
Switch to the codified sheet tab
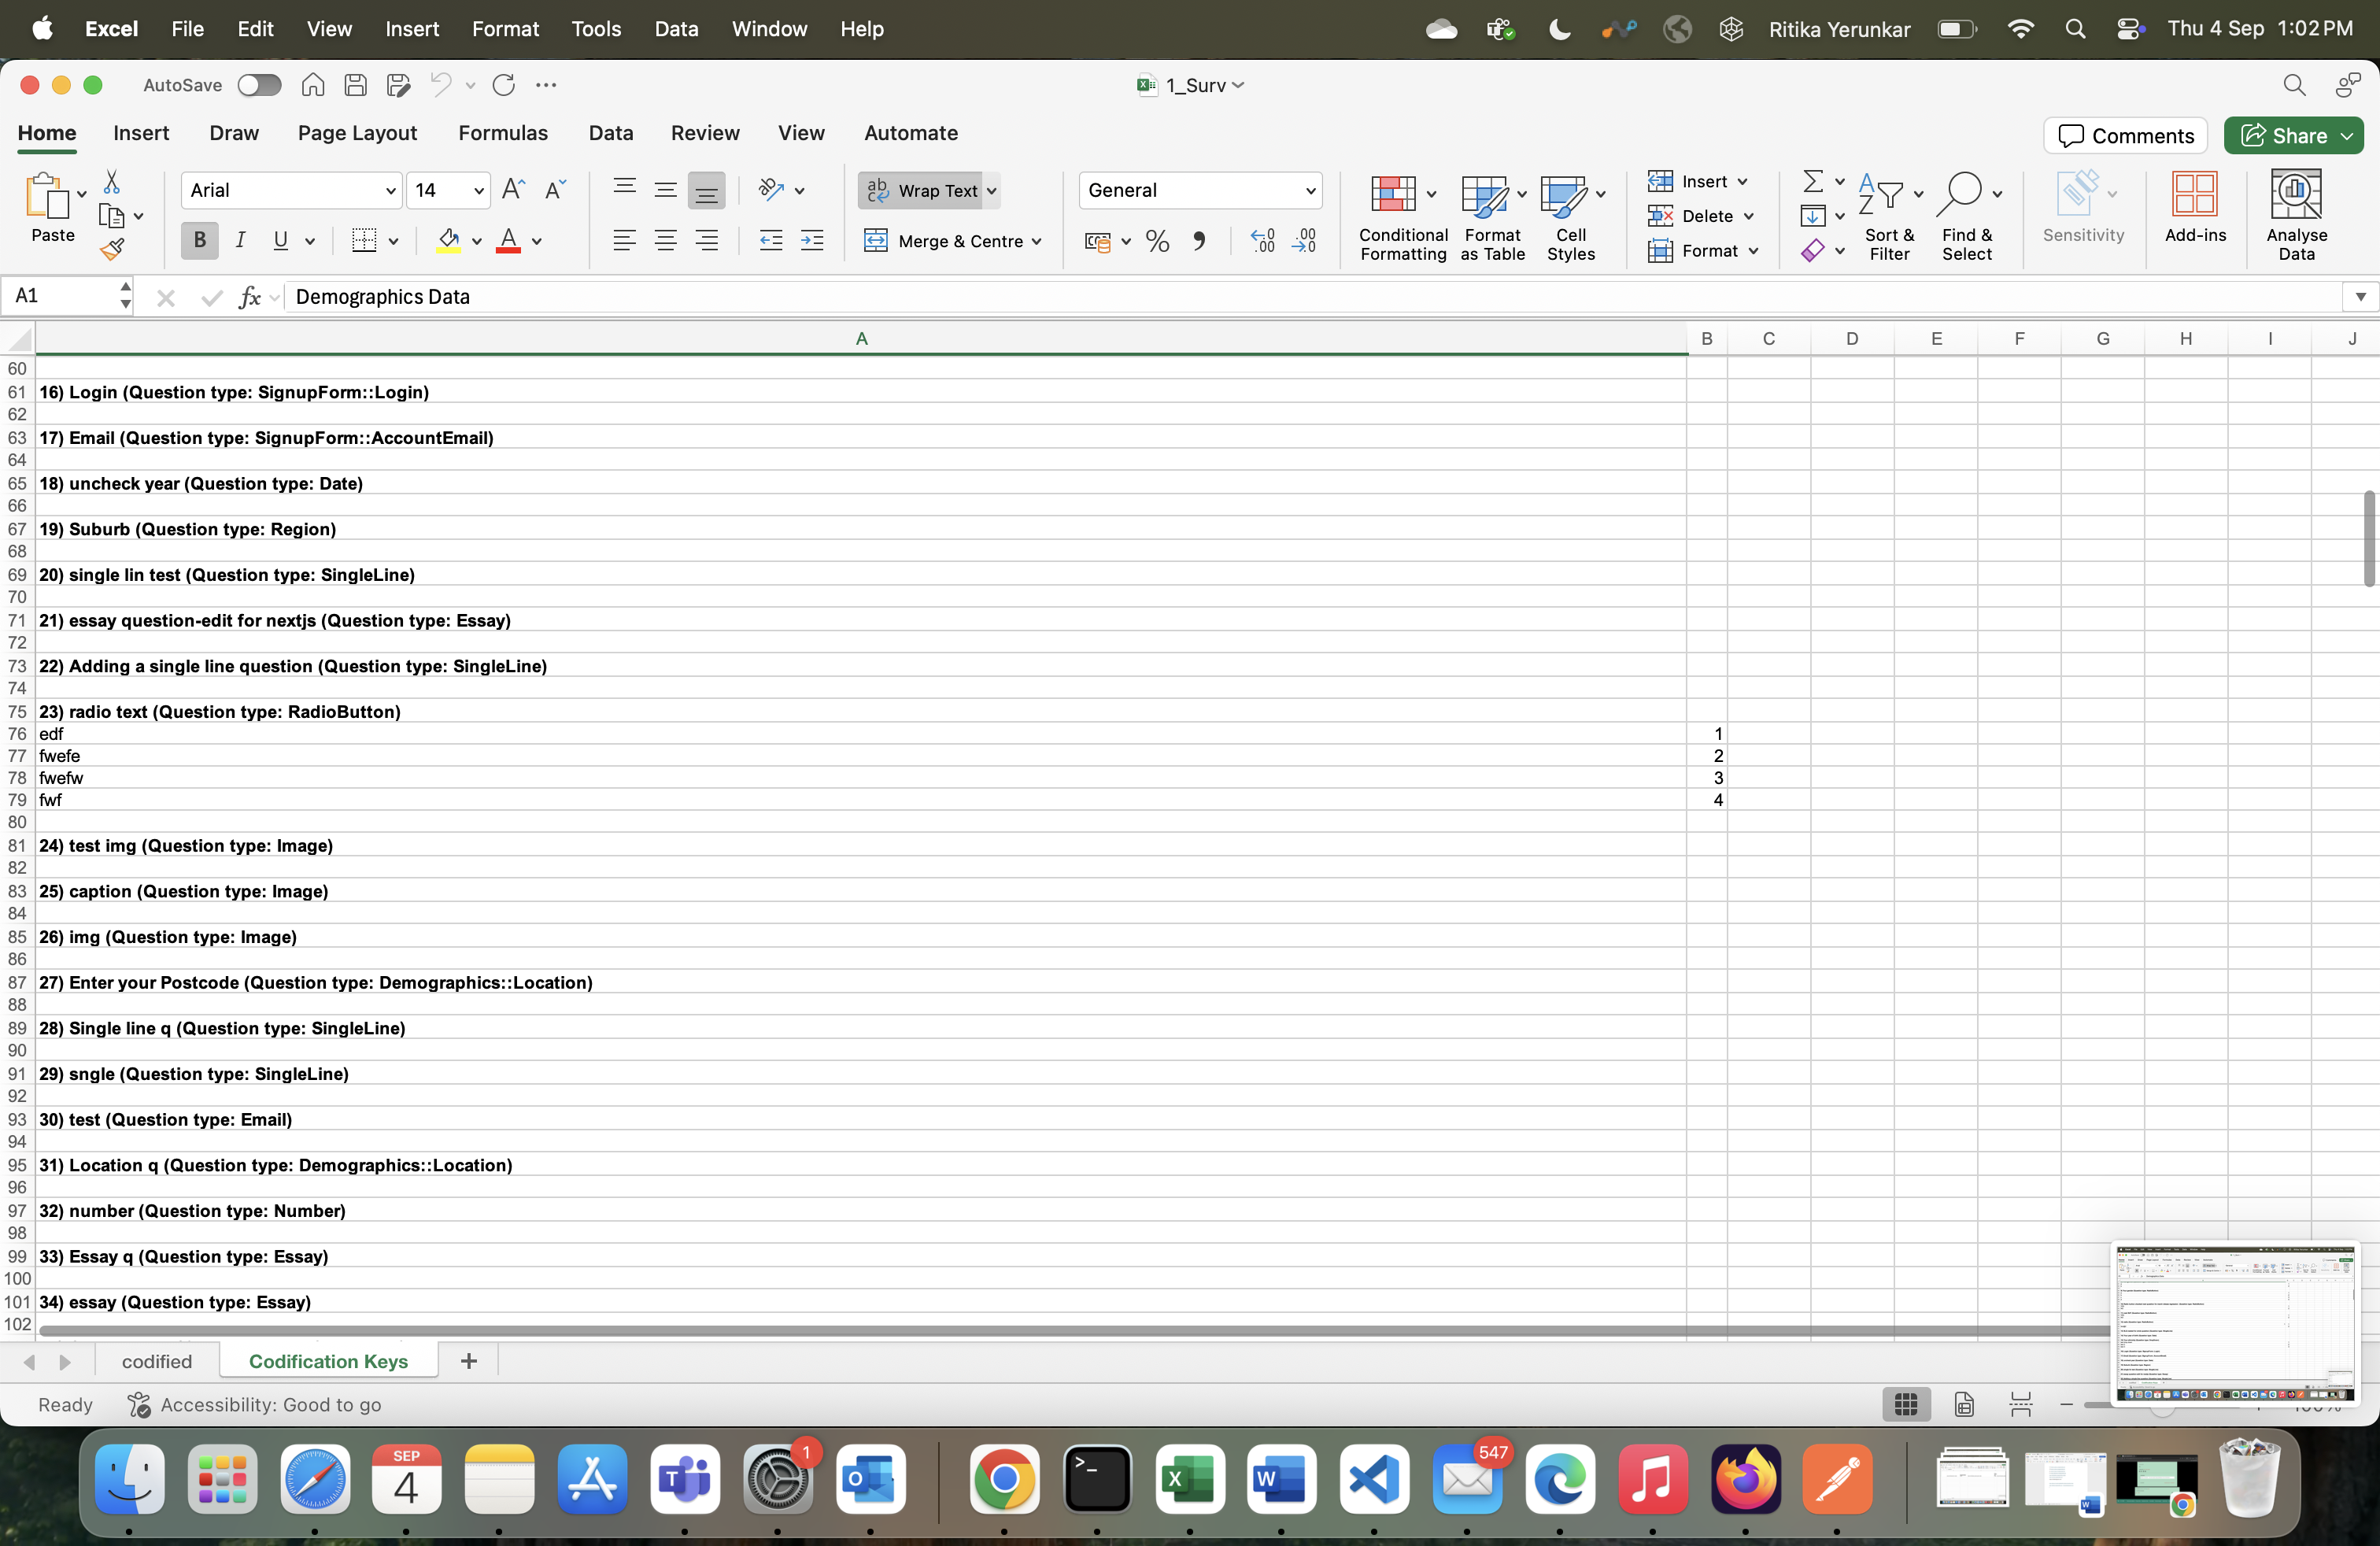pyautogui.click(x=157, y=1361)
